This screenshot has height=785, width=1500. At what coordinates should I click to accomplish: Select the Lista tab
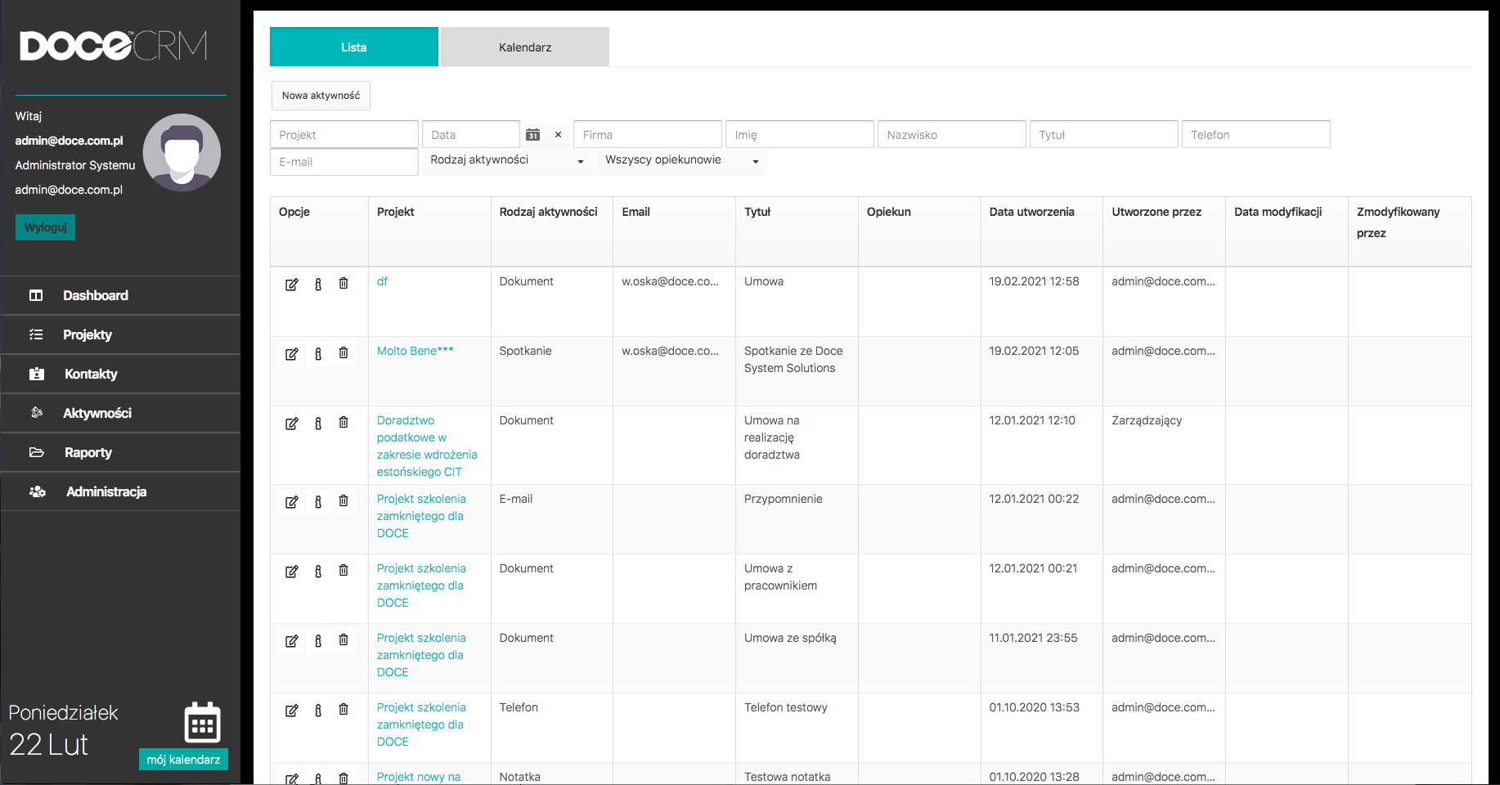pos(353,47)
